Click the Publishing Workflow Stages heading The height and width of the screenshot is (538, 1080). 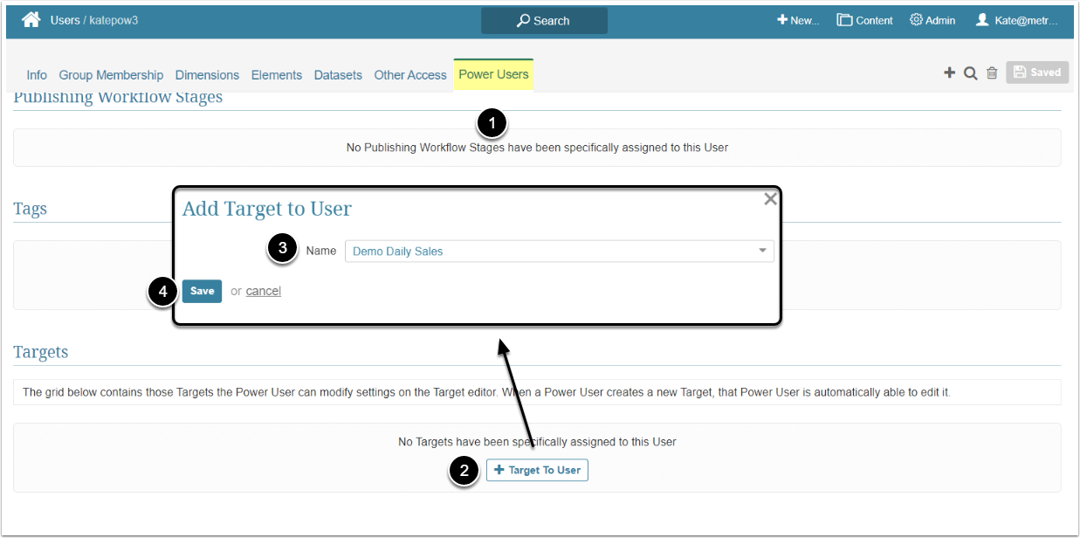point(118,97)
